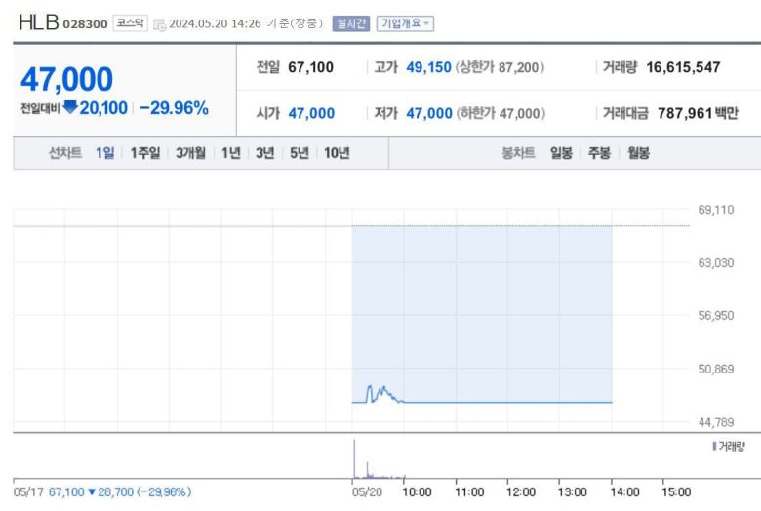The image size is (761, 511).
Task: Click the HLB stock name heading
Action: (x=38, y=22)
